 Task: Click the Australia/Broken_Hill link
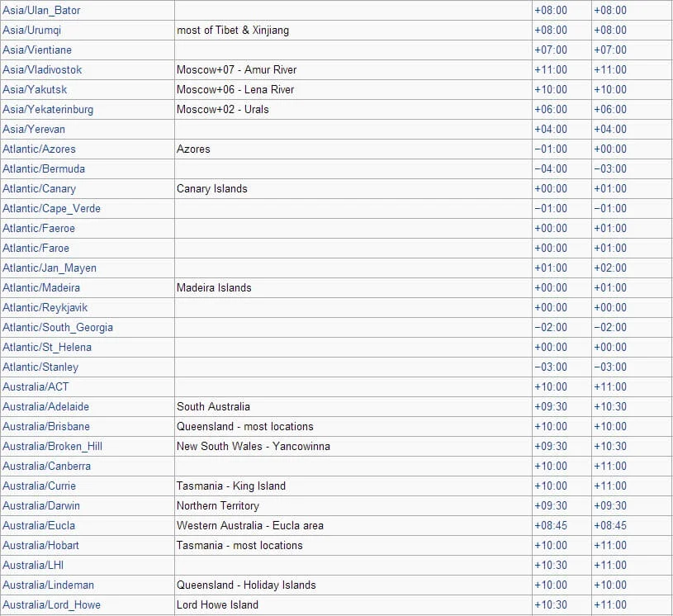tap(52, 447)
